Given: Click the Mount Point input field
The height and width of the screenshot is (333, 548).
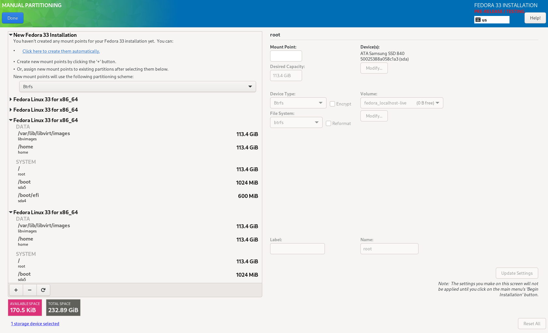Looking at the screenshot, I should (286, 56).
